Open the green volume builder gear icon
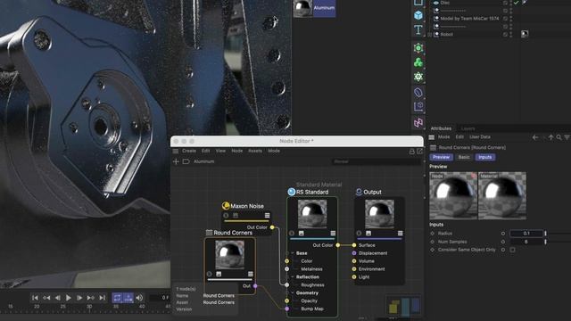The width and height of the screenshot is (571, 321). [x=418, y=77]
